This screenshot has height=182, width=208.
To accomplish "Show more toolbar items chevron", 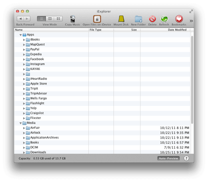I will point(191,21).
